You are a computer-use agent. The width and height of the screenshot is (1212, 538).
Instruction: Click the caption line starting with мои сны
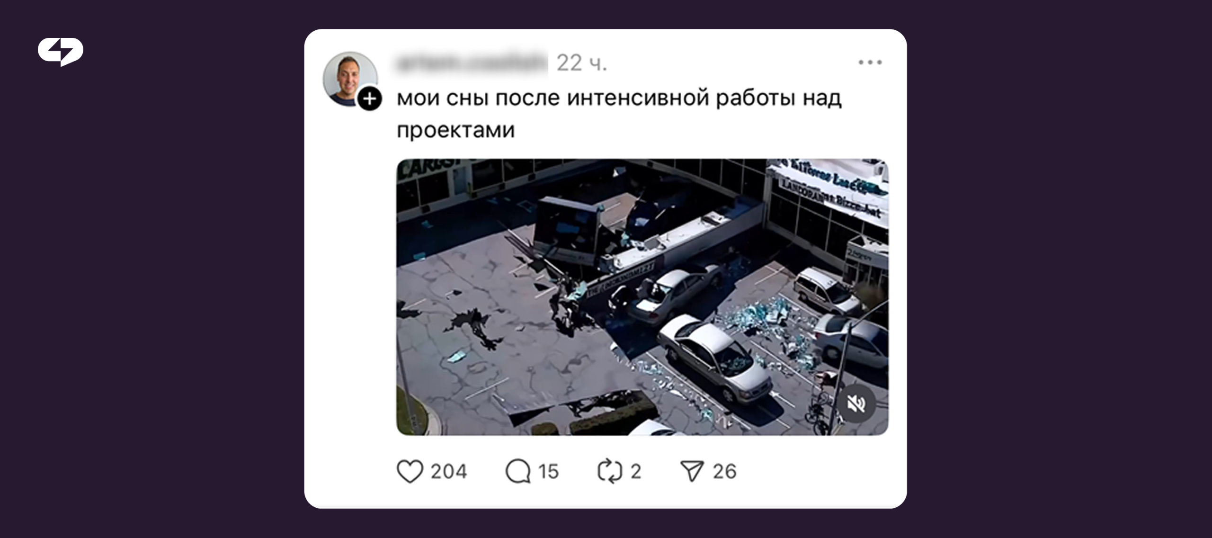coord(619,99)
